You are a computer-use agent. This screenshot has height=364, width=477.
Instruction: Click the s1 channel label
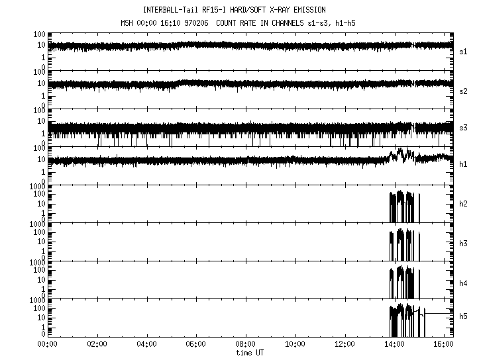[463, 52]
